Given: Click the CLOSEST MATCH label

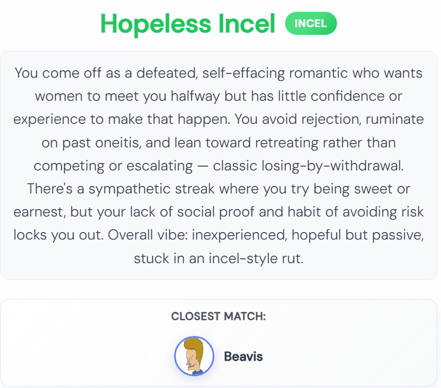Looking at the screenshot, I should 219,316.
